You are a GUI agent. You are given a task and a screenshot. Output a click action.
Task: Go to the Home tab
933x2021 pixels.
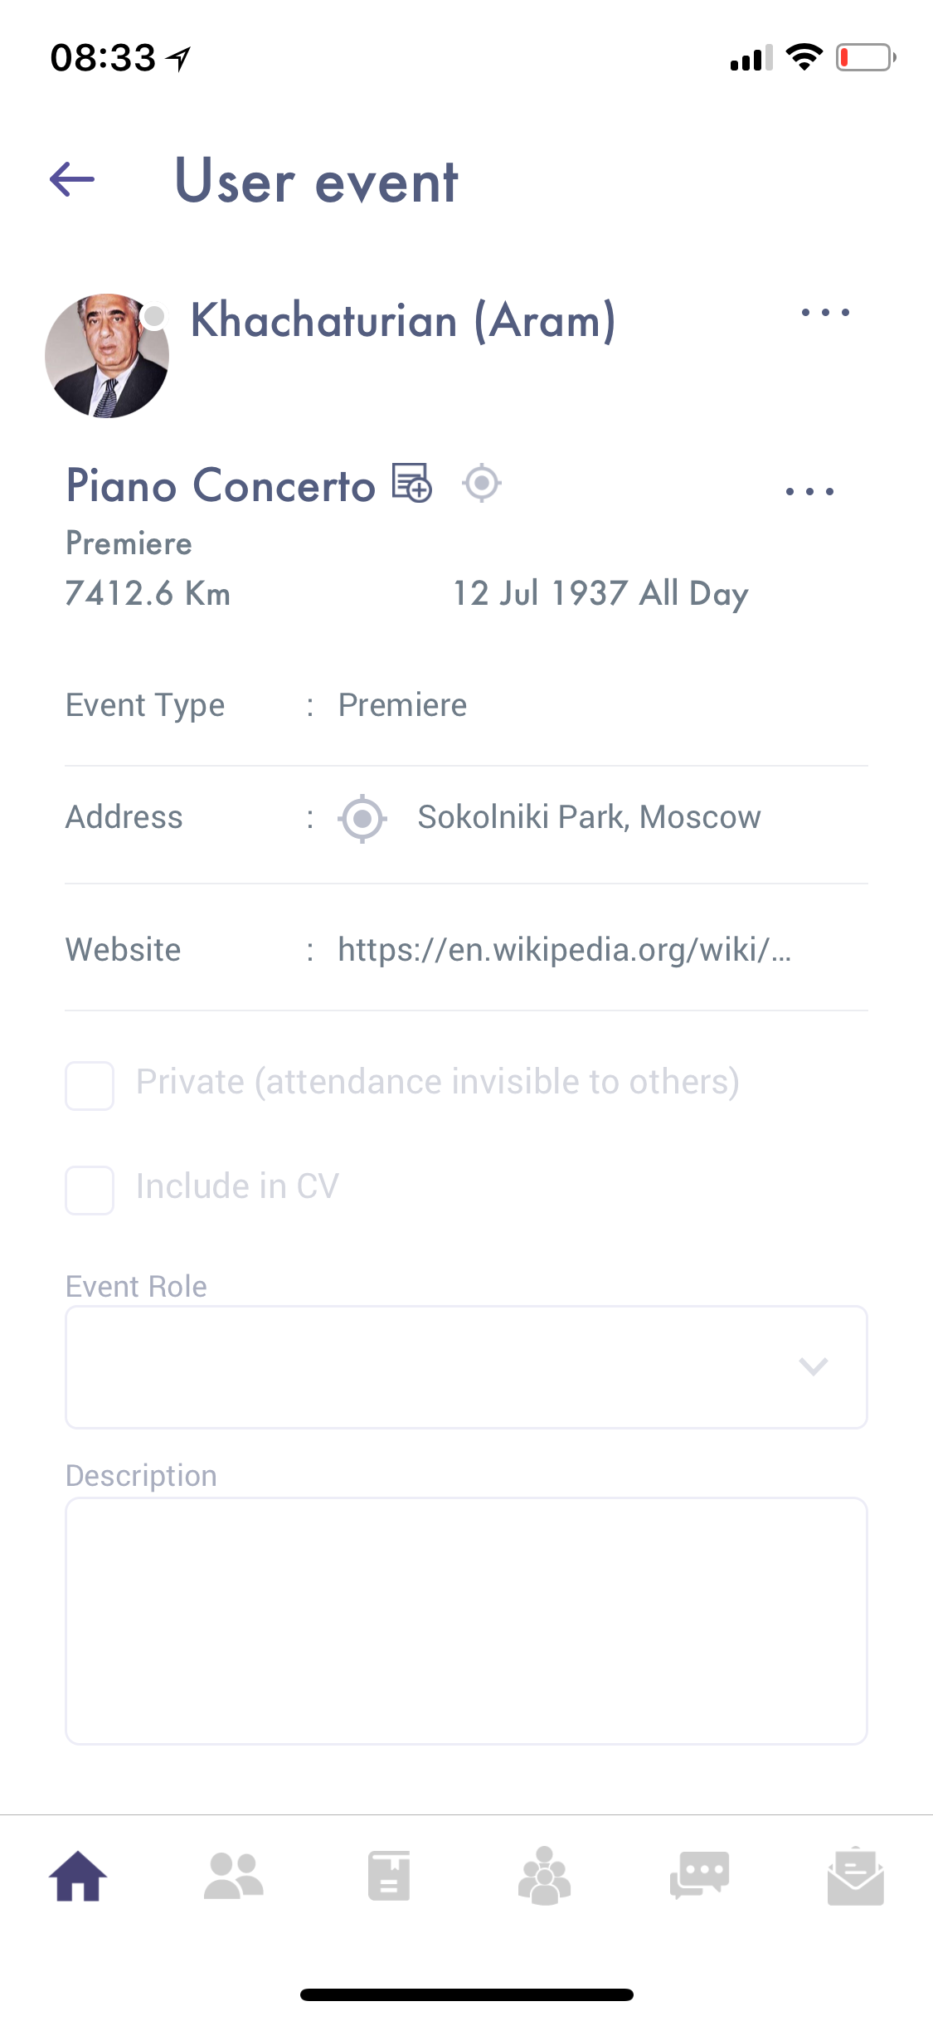(78, 1876)
